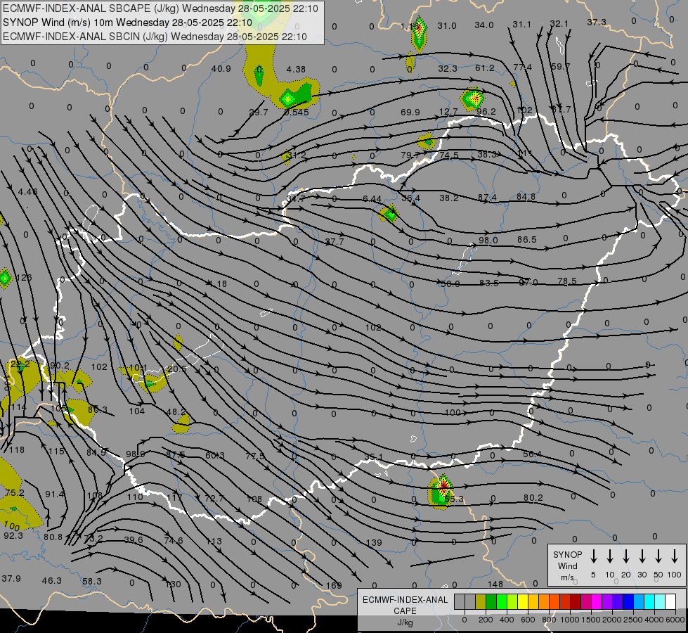Screen dimensions: 688x633
Task: Pick the cyan CAPE legend swatch
Action: pos(649,602)
